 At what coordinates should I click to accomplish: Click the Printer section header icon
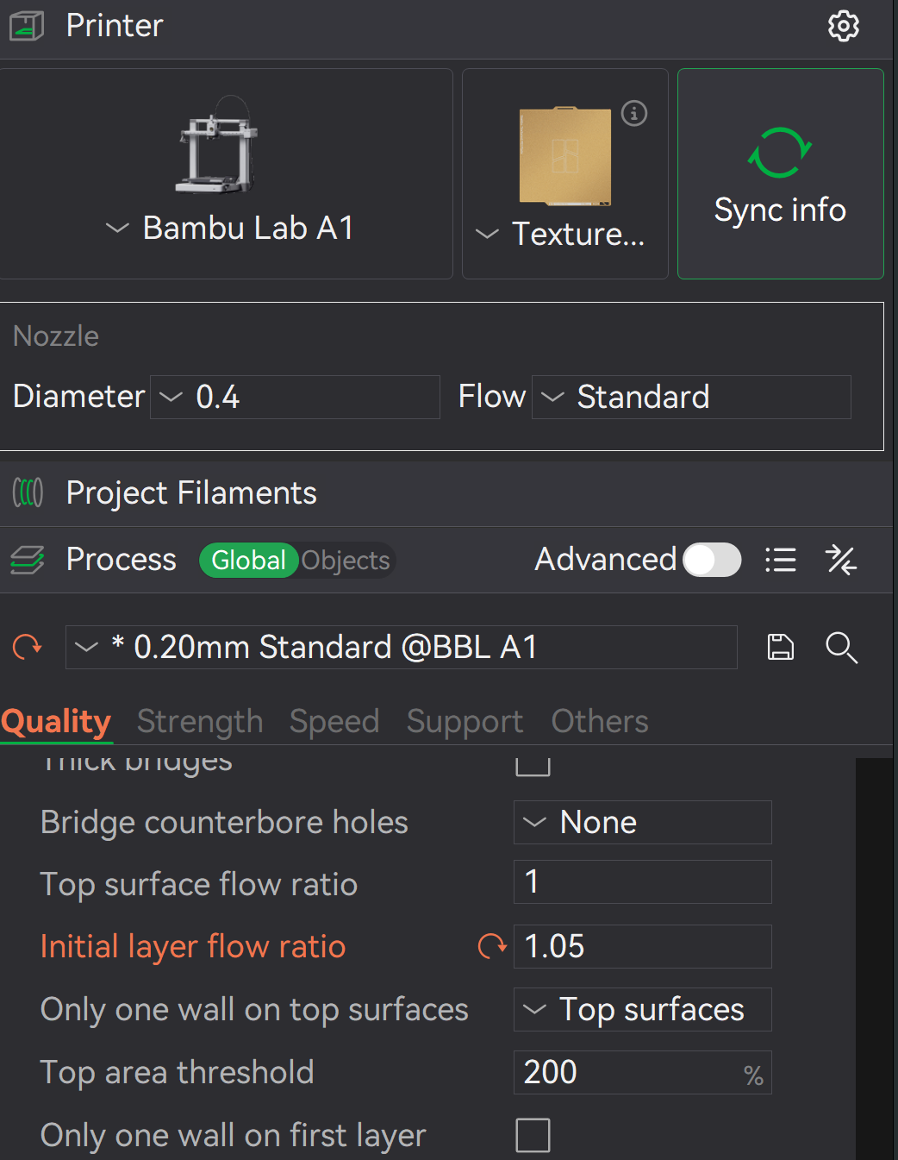pos(27,26)
